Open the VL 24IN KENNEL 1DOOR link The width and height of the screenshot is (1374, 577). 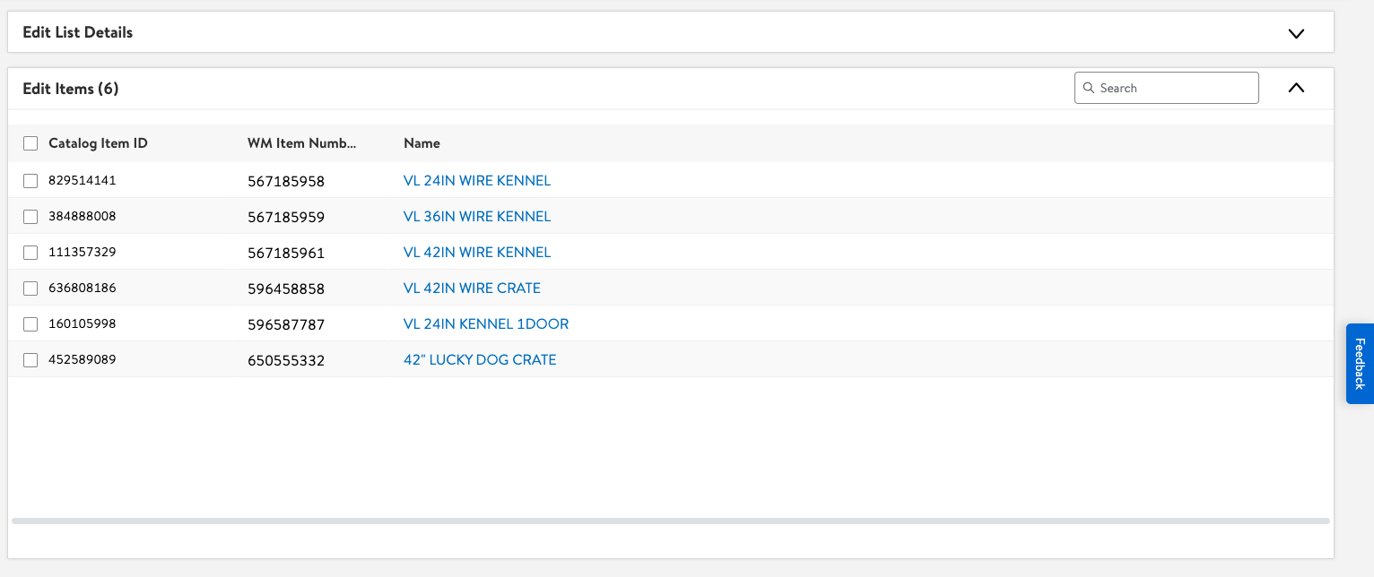[486, 324]
